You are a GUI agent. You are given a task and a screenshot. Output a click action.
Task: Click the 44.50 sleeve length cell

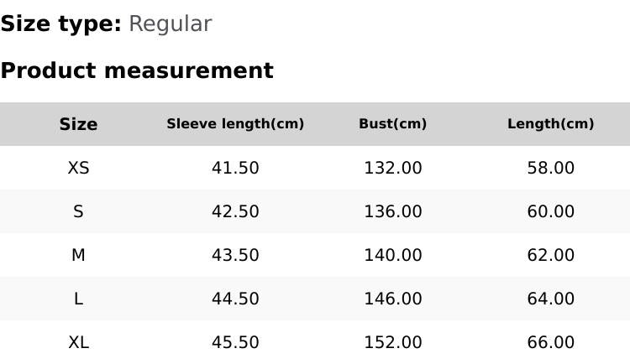tap(235, 299)
